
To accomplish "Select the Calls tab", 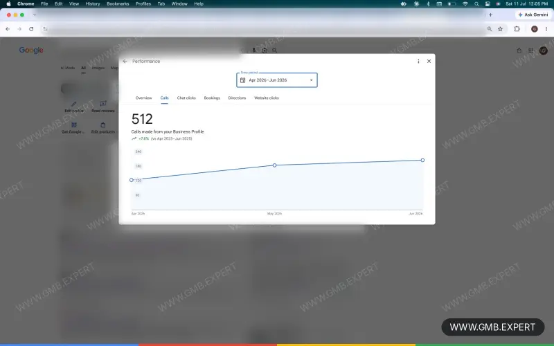I will click(x=164, y=98).
